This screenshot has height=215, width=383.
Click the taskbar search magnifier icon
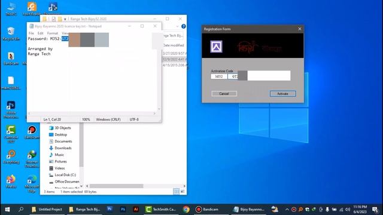(21, 210)
